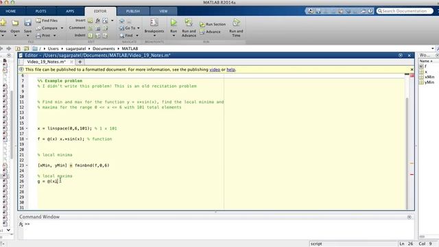Expand the Save dropdown arrow
This screenshot has height=247, width=439.
point(27,36)
